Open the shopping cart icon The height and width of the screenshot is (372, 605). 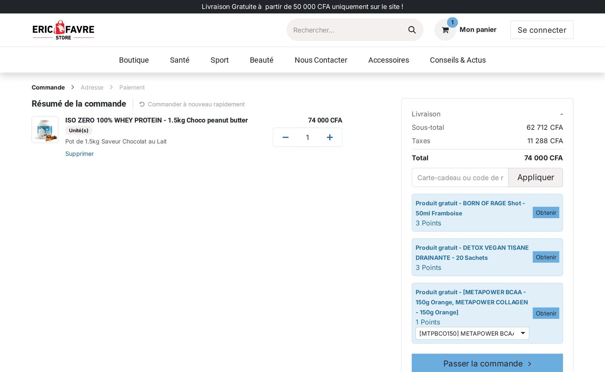[x=445, y=30]
